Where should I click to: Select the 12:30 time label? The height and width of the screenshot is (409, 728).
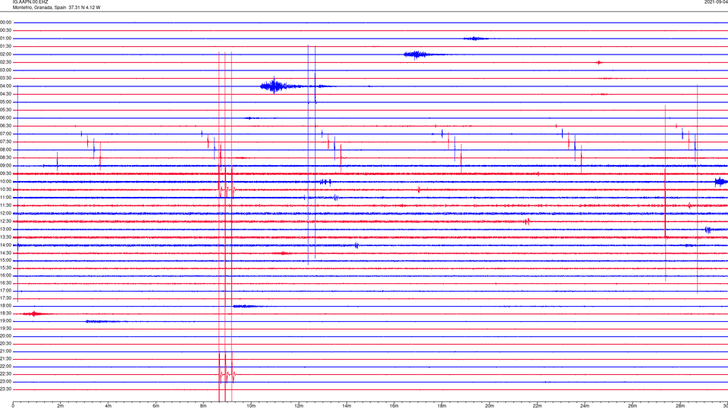click(x=5, y=221)
